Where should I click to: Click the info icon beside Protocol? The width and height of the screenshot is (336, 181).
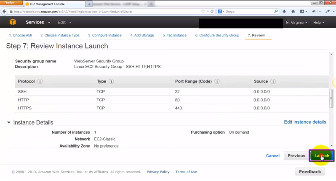pyautogui.click(x=40, y=81)
